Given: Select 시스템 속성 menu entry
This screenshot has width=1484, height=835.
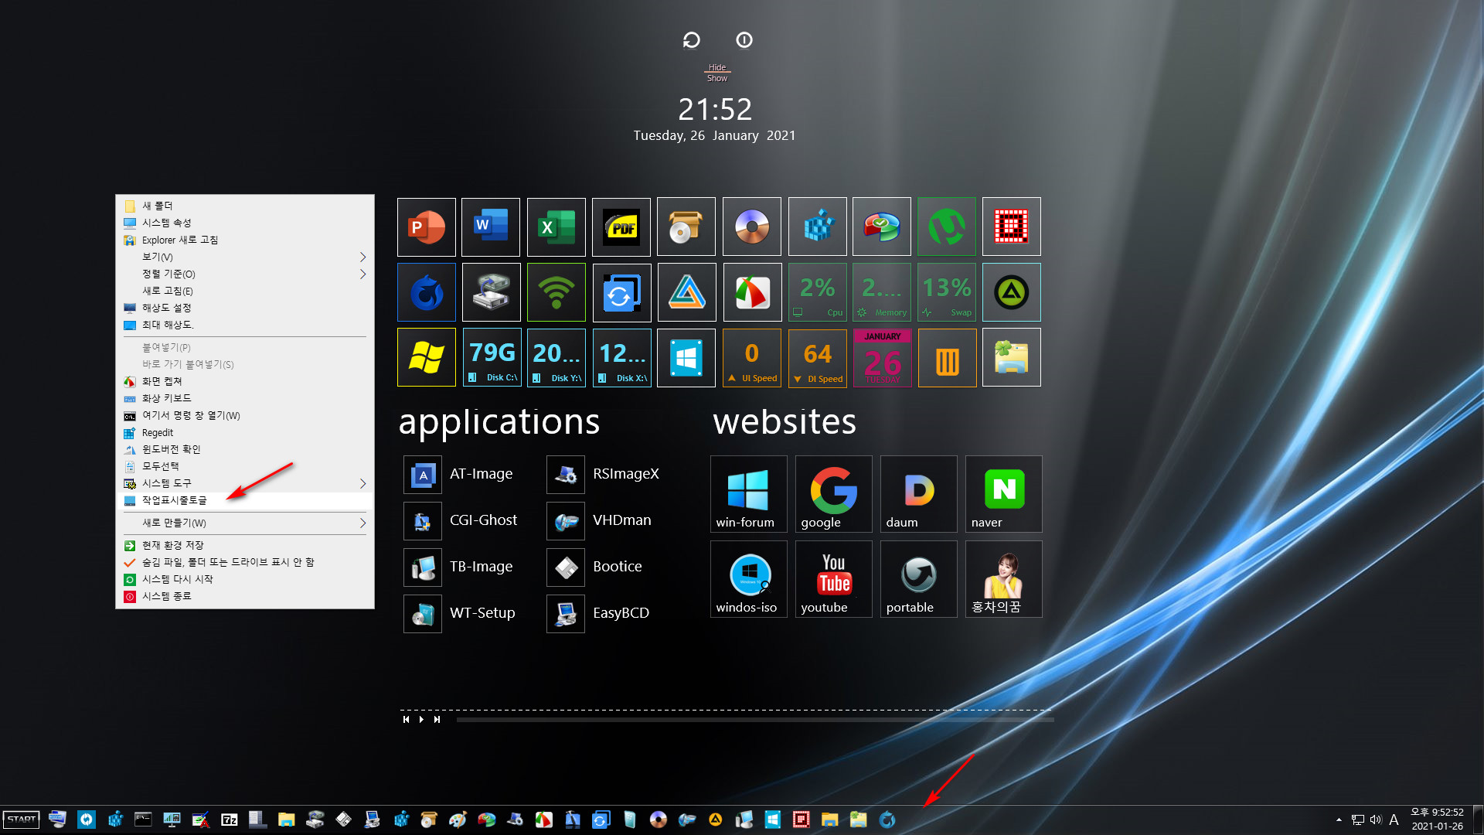Looking at the screenshot, I should click(x=245, y=223).
